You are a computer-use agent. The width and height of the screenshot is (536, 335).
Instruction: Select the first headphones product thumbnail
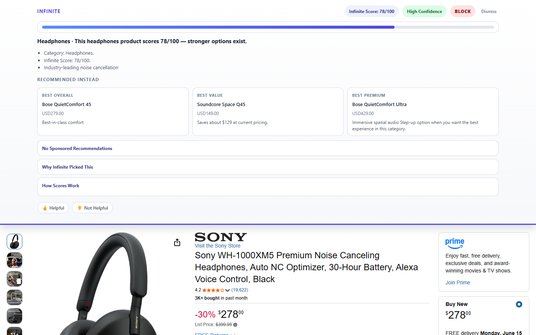(15, 242)
